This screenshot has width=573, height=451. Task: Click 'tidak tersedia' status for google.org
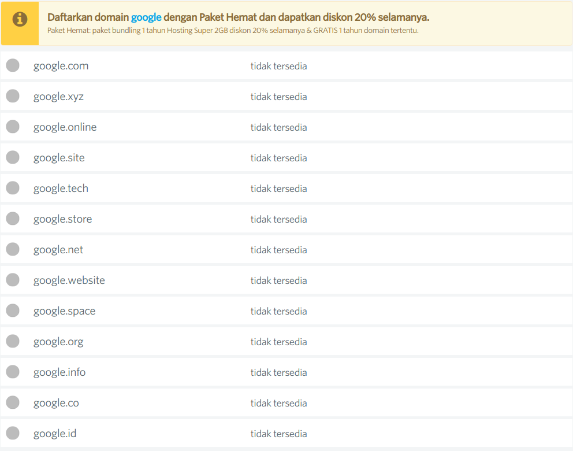click(278, 342)
